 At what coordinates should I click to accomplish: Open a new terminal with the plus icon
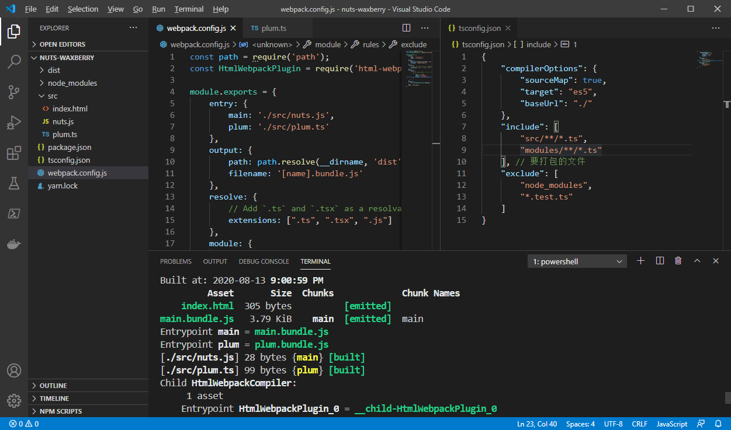[x=640, y=261]
